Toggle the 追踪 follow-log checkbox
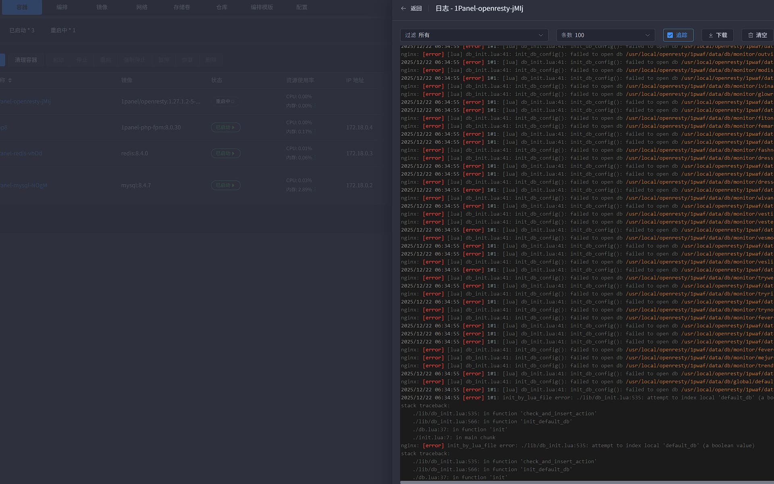 670,35
